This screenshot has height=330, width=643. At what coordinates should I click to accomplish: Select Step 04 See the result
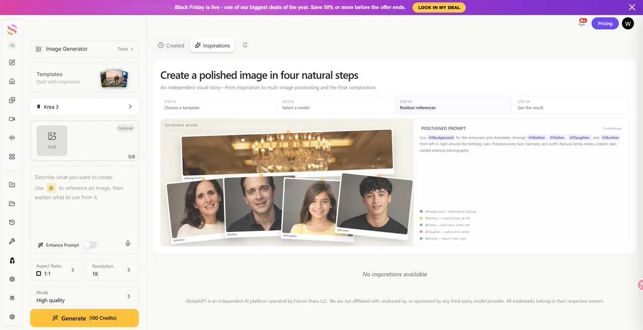tap(571, 105)
